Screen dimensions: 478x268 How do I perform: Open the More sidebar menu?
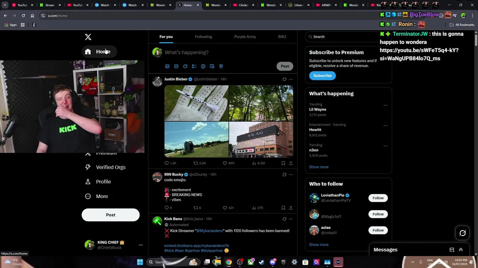pyautogui.click(x=96, y=196)
